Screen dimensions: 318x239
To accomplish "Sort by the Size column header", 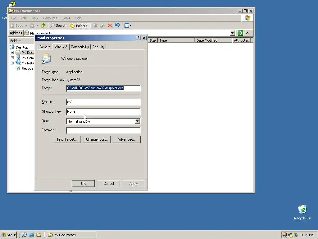I will [x=153, y=40].
